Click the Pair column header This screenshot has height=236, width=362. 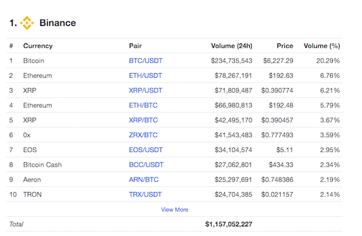(x=135, y=46)
